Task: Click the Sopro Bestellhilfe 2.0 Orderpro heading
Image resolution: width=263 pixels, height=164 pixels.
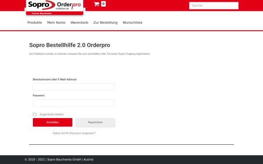Action: coord(70,45)
